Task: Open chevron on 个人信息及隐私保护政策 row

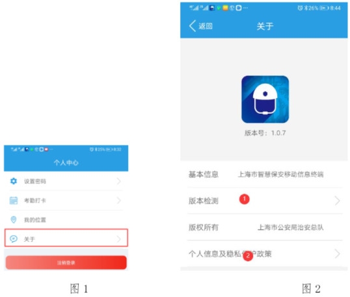Action: (337, 253)
